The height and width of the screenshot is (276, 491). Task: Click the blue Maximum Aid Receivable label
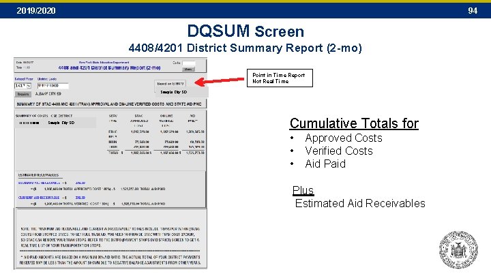pyautogui.click(x=40, y=183)
